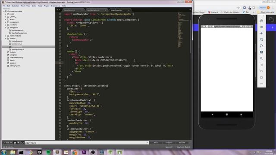276x155 pixels.
Task: Open the Find menu
Action: 23,6
